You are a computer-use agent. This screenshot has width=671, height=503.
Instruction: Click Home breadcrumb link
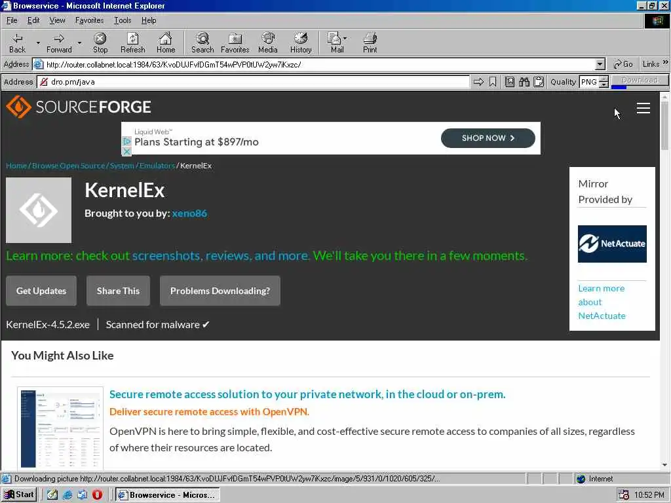tap(16, 166)
